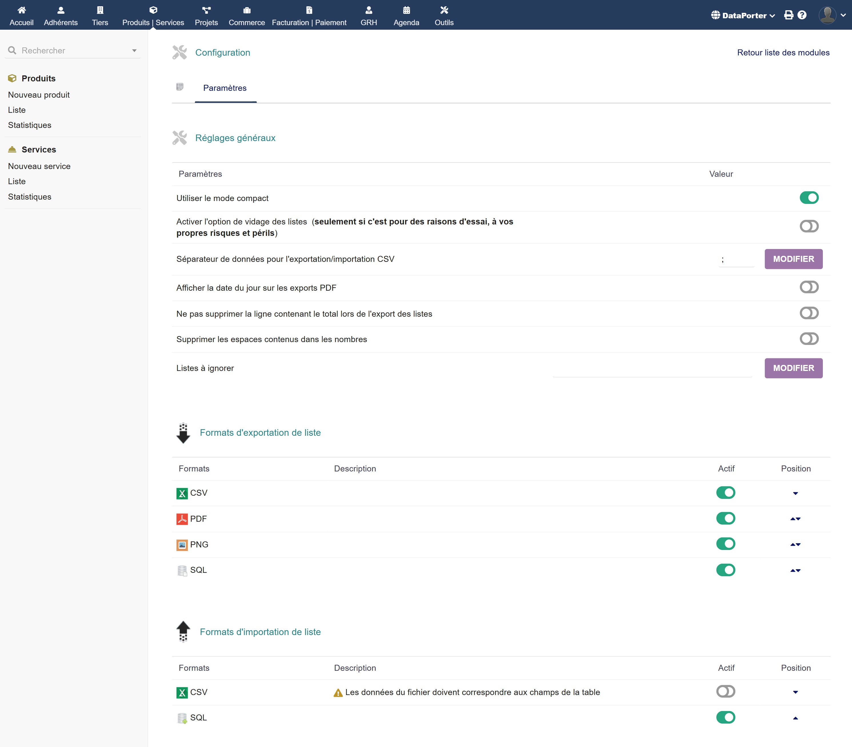The width and height of the screenshot is (852, 747).
Task: Go back via Retour liste des modules
Action: 783,53
